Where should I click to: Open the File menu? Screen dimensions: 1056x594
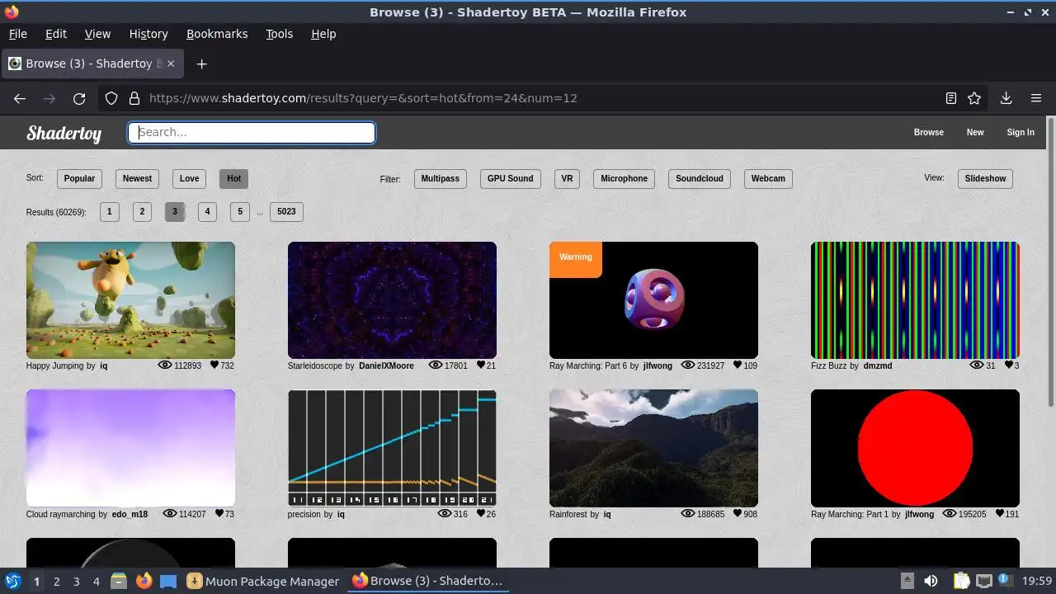(17, 34)
